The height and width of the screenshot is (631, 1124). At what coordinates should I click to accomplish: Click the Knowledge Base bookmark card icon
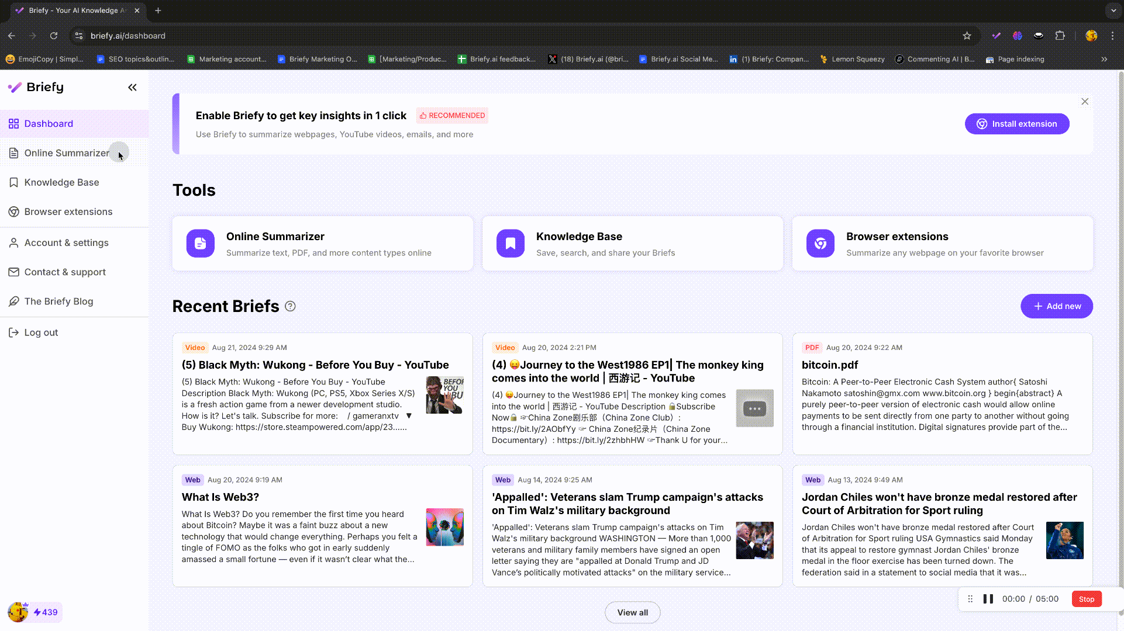[x=510, y=244]
